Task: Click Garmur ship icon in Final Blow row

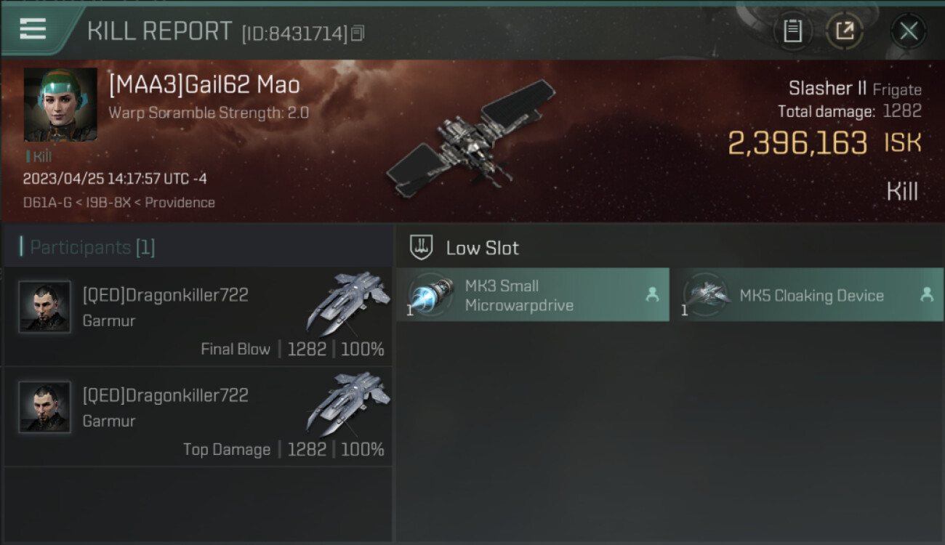Action: (x=348, y=304)
